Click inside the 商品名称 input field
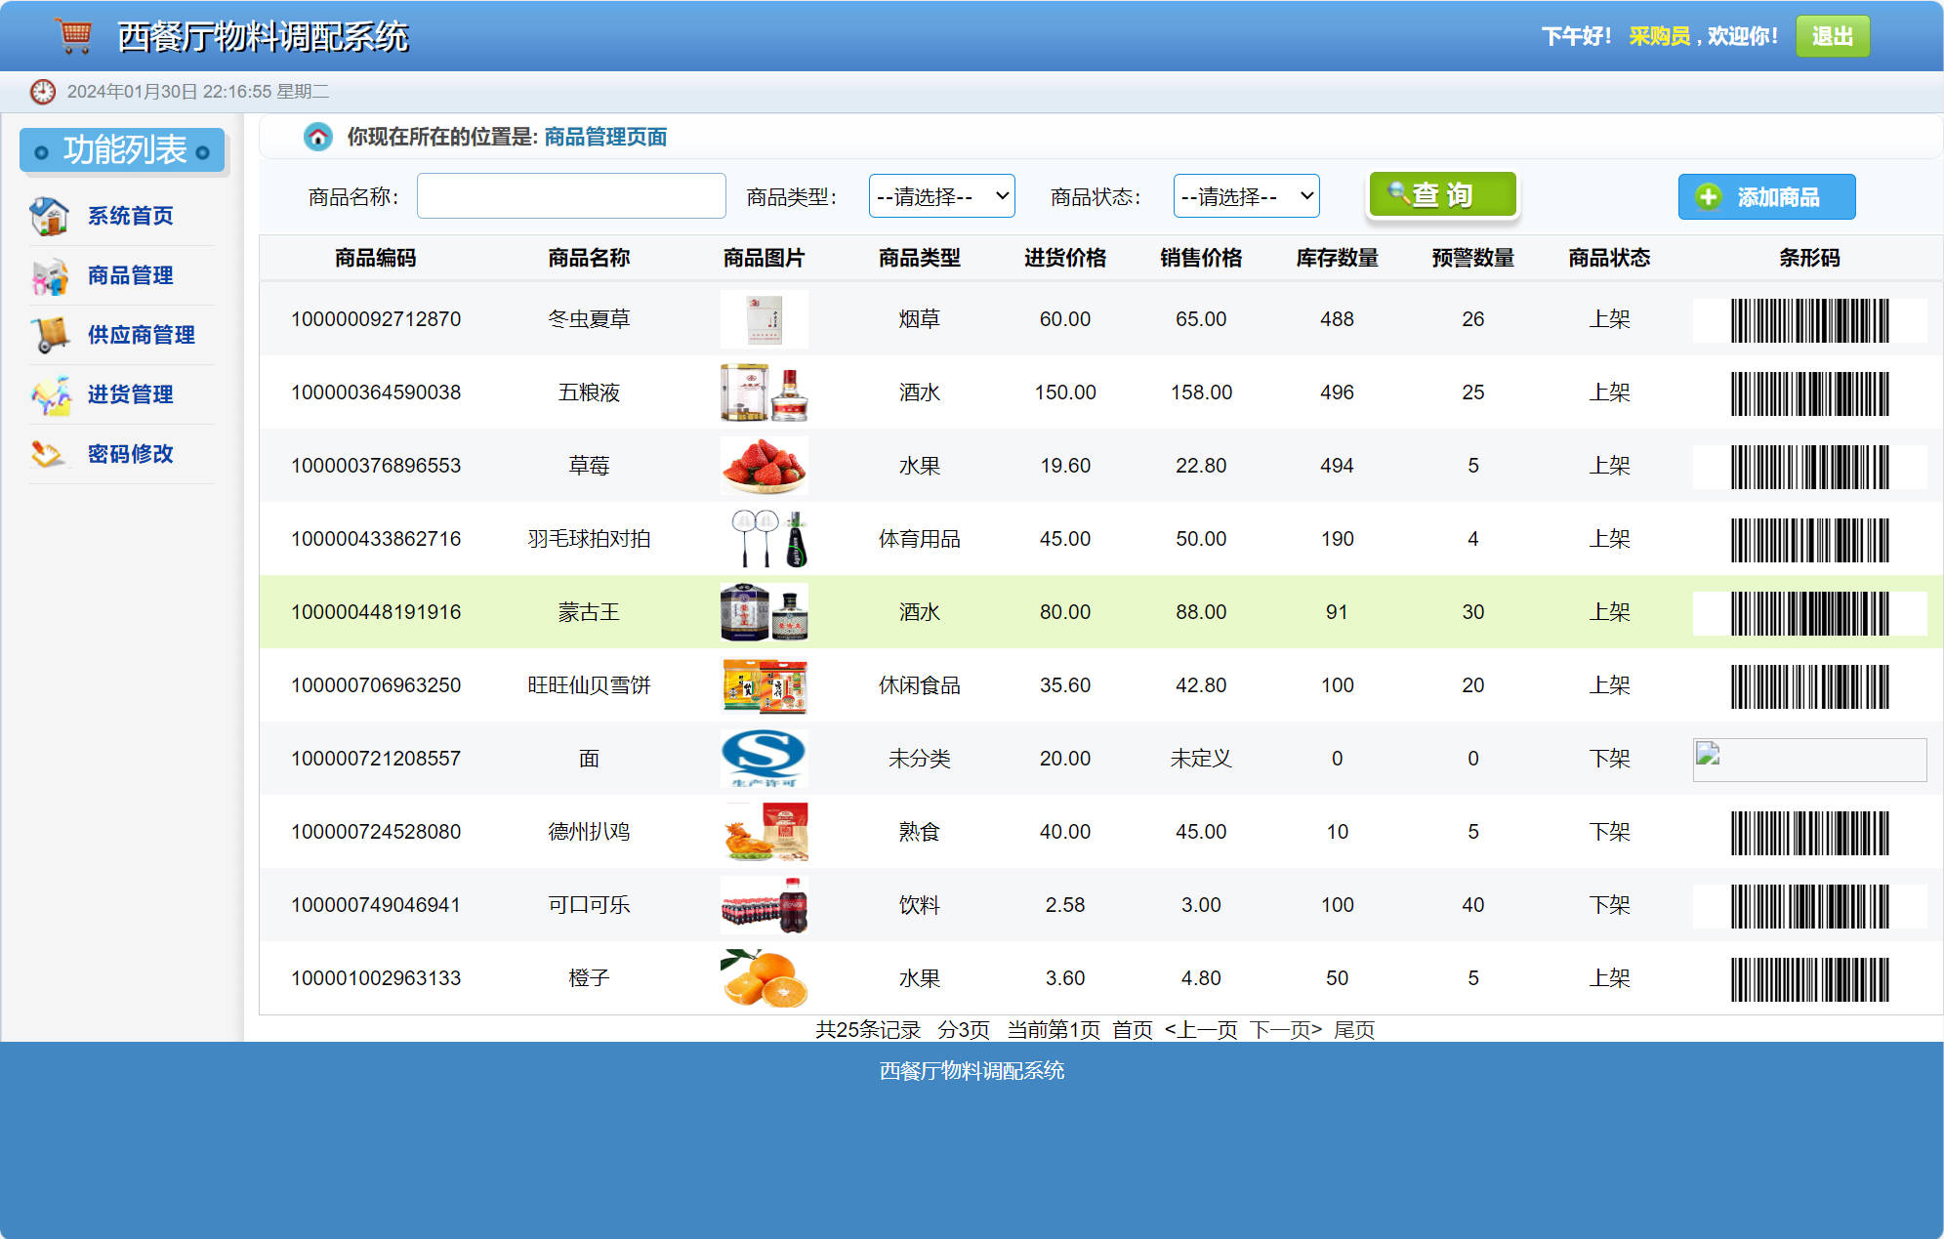1944x1239 pixels. (570, 195)
